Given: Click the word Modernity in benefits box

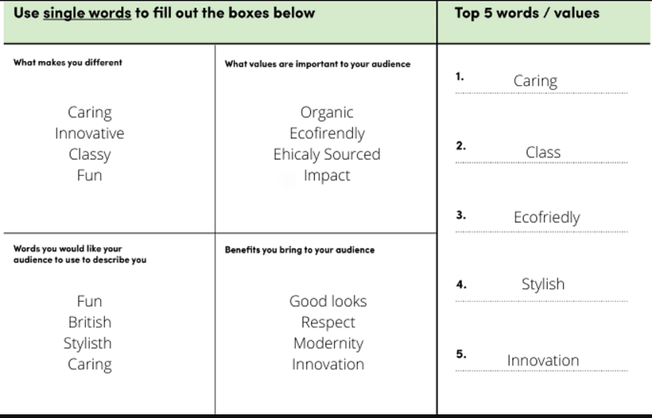Looking at the screenshot, I should pyautogui.click(x=328, y=343).
